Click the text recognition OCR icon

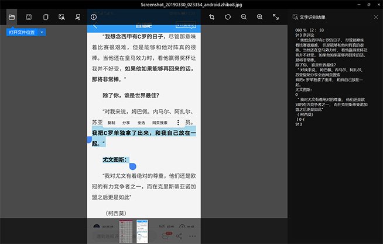[x=61, y=18]
